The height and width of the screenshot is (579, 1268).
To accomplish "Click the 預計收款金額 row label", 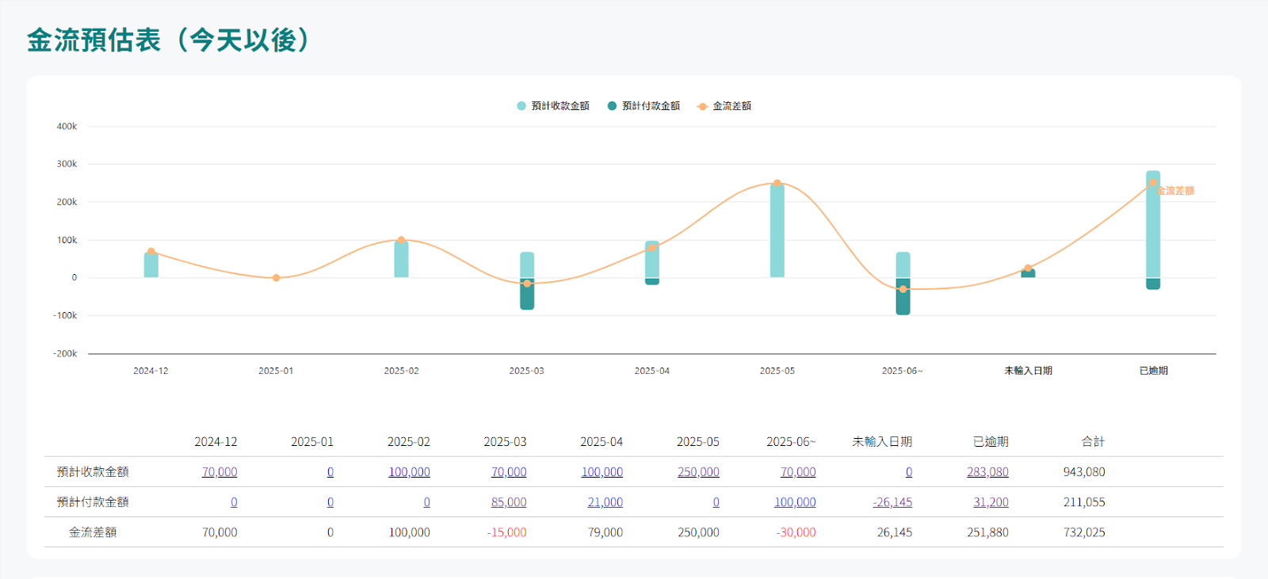I will coord(93,472).
